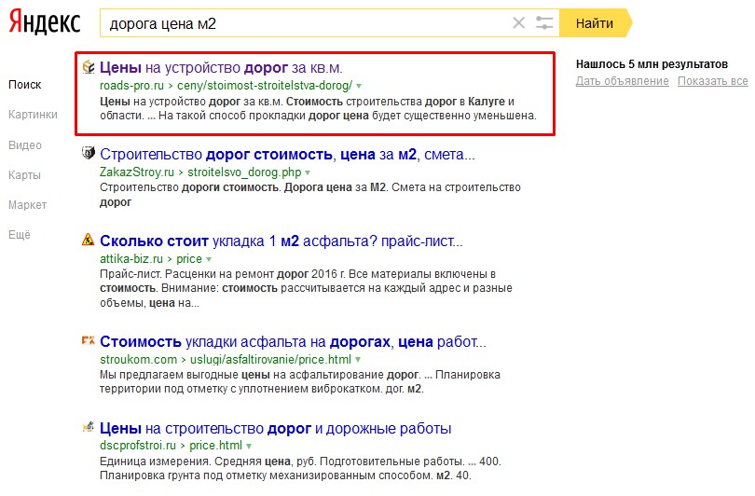Click favicon of roads-pro.ru result

coord(89,67)
